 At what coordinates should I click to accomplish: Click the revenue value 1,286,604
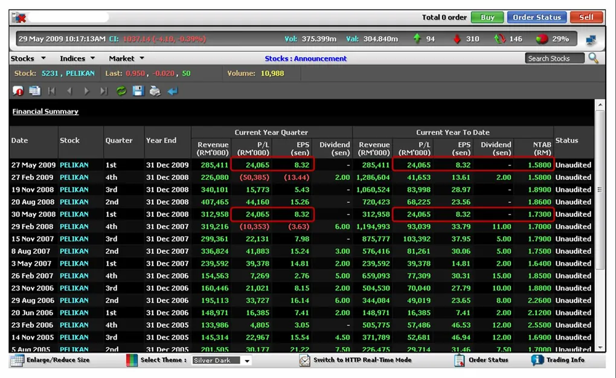coord(373,177)
